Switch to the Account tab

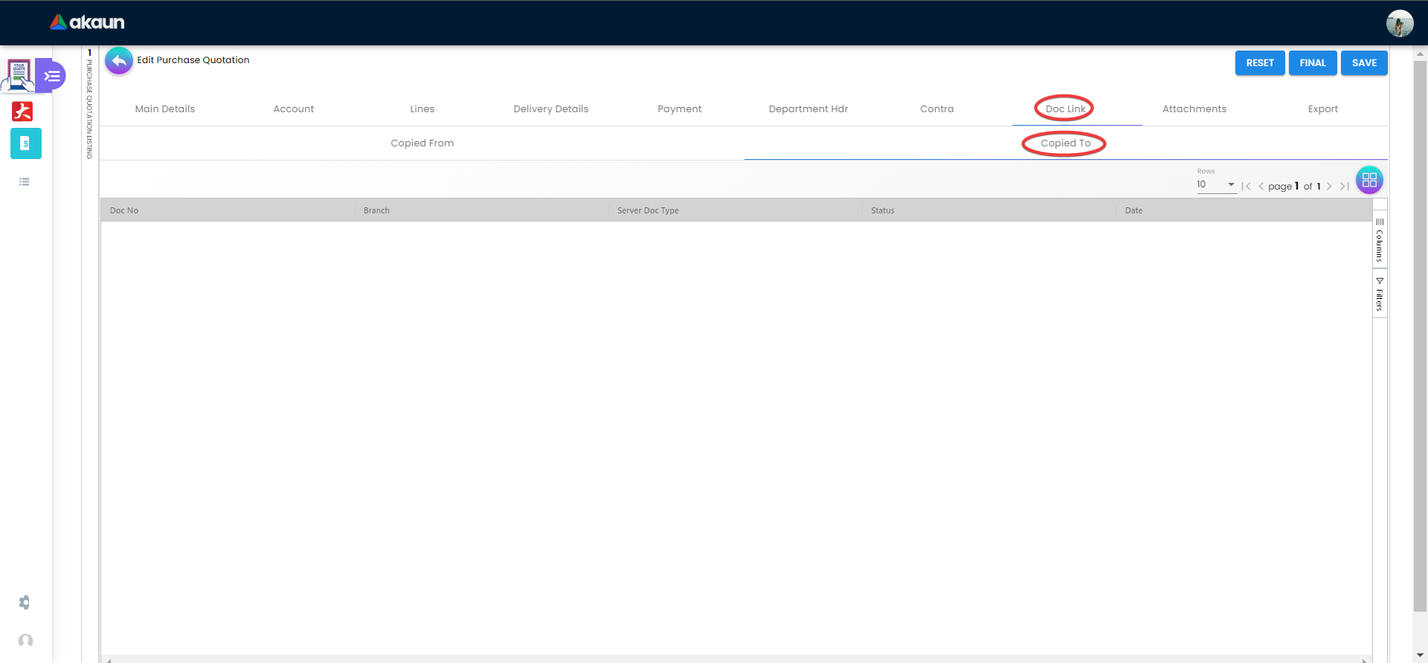coord(294,109)
